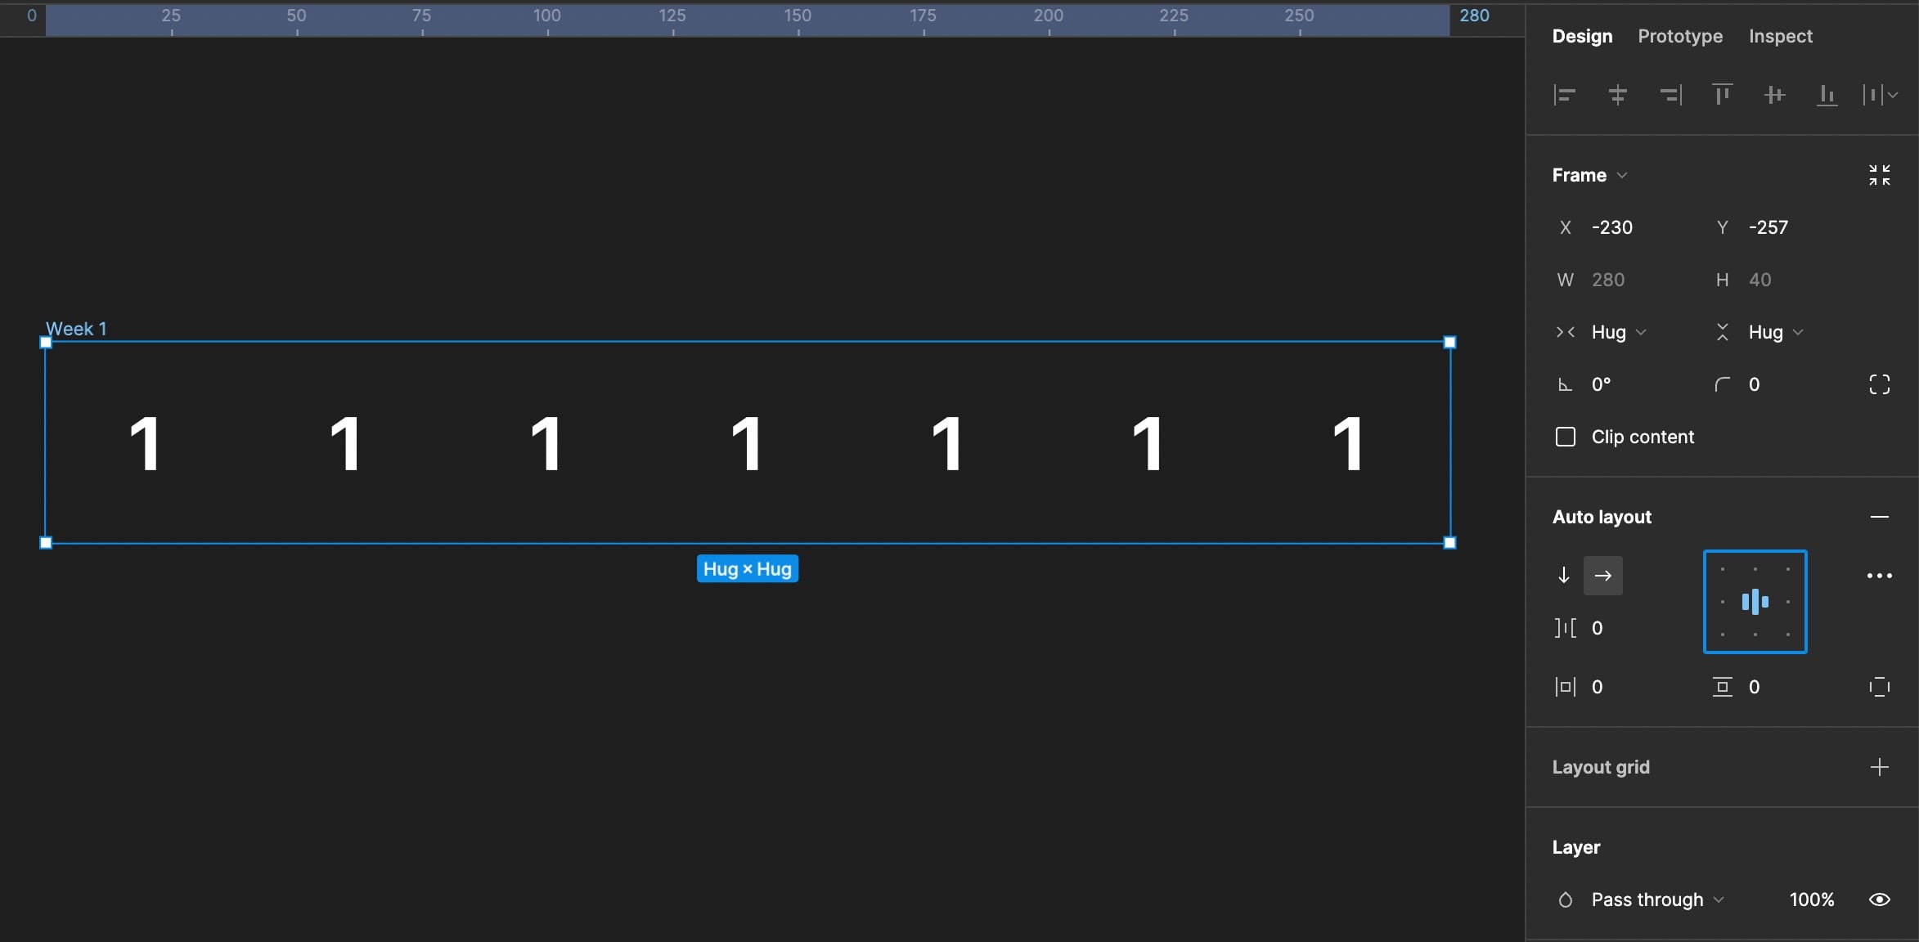Click the align middle vertically icon
This screenshot has height=942, width=1919.
pos(1772,94)
